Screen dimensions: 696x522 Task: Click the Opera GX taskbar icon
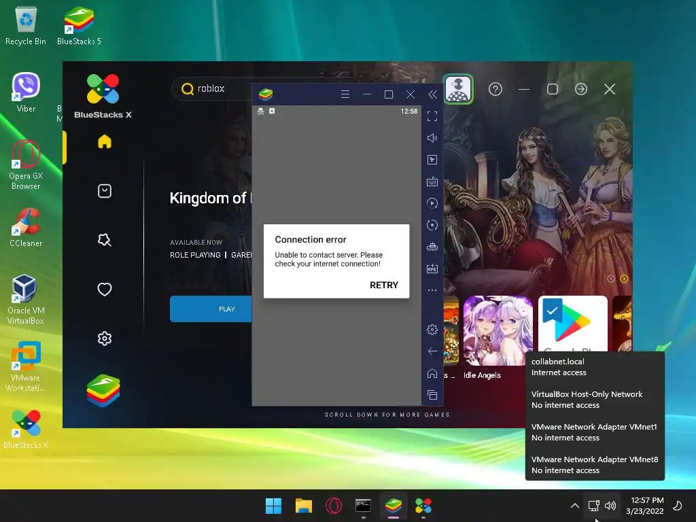333,506
